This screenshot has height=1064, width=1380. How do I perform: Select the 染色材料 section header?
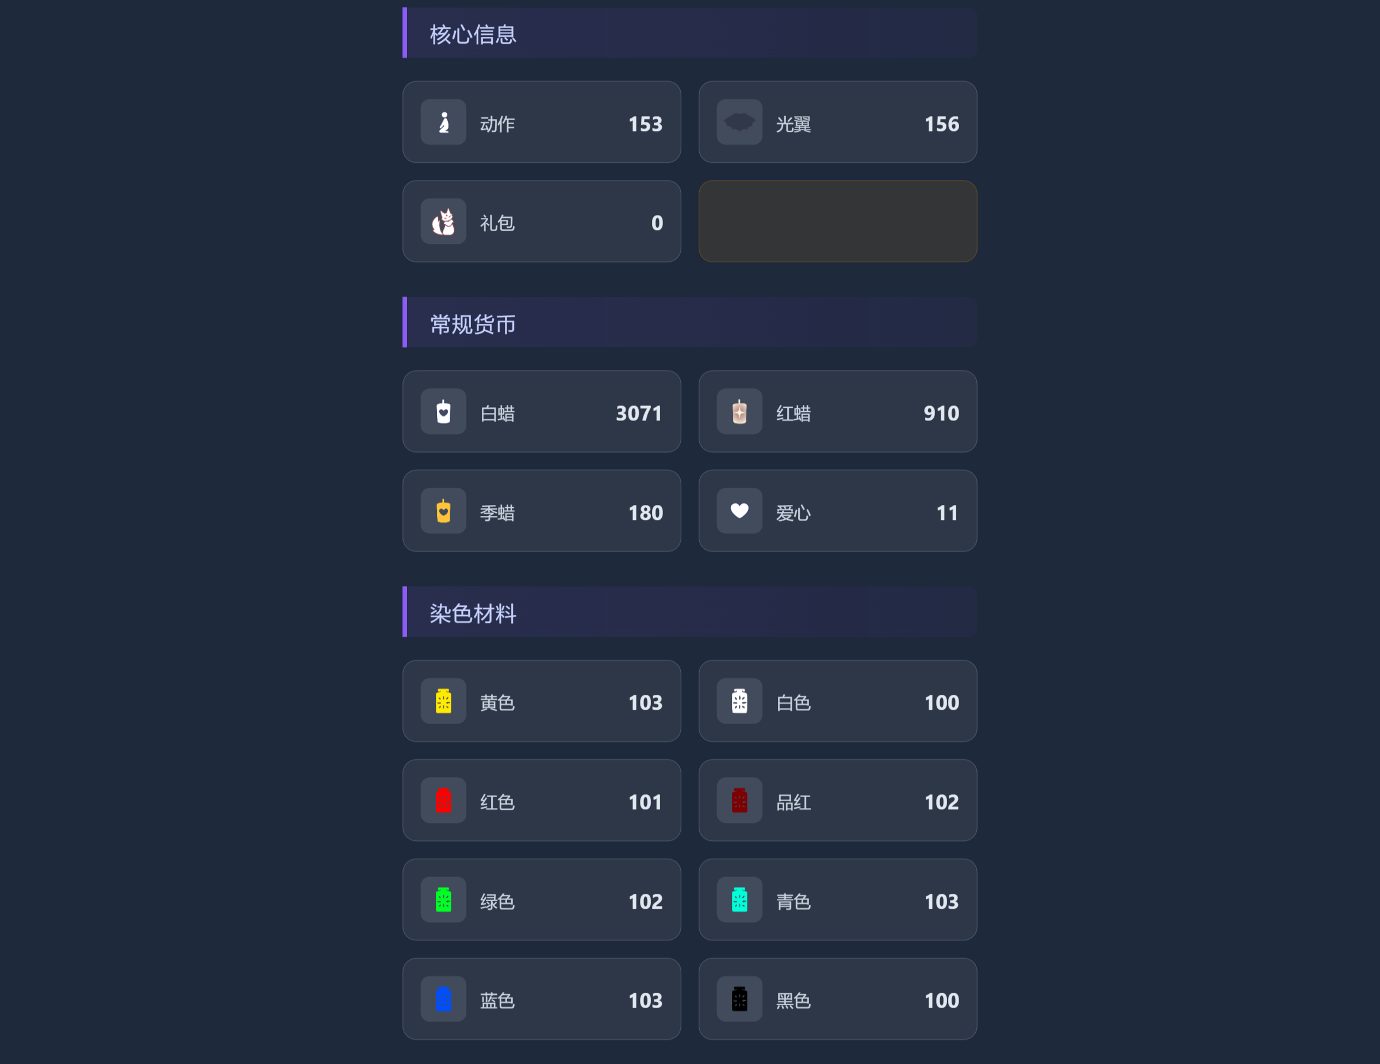[473, 614]
